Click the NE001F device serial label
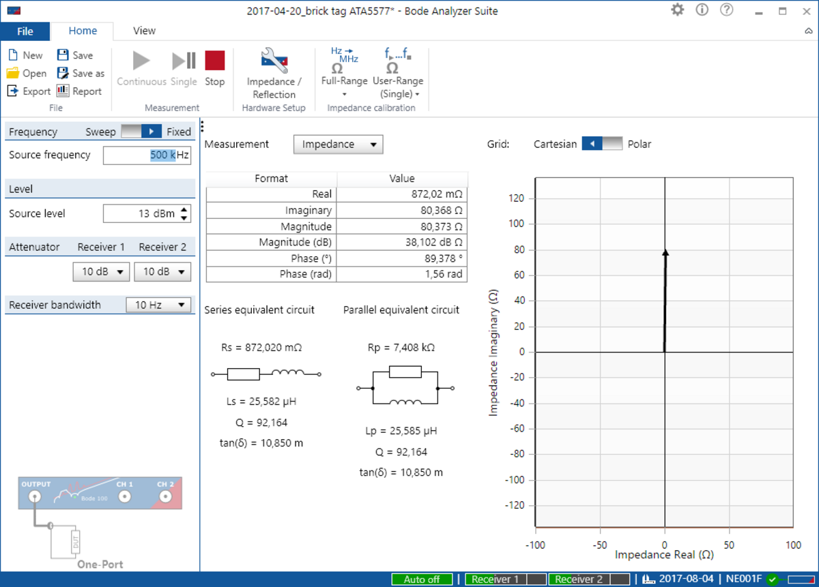The height and width of the screenshot is (587, 819). click(x=743, y=580)
